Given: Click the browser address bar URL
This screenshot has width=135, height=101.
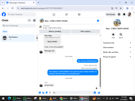Looking at the screenshot, I should tap(42, 8).
